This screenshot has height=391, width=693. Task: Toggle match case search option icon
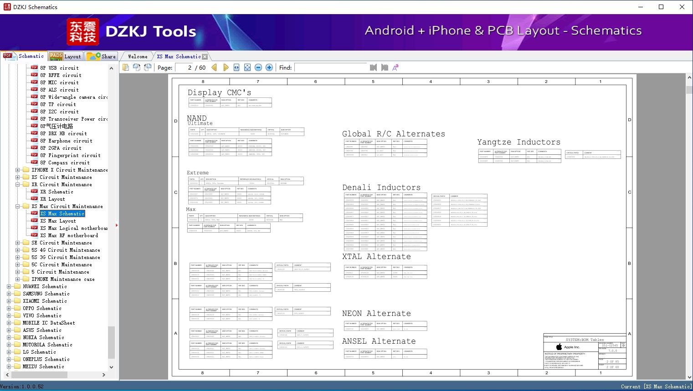(x=395, y=67)
